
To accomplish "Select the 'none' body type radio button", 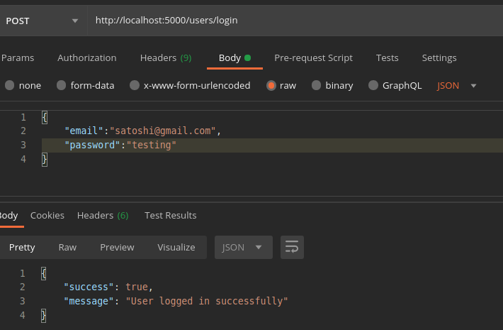I will [x=10, y=85].
